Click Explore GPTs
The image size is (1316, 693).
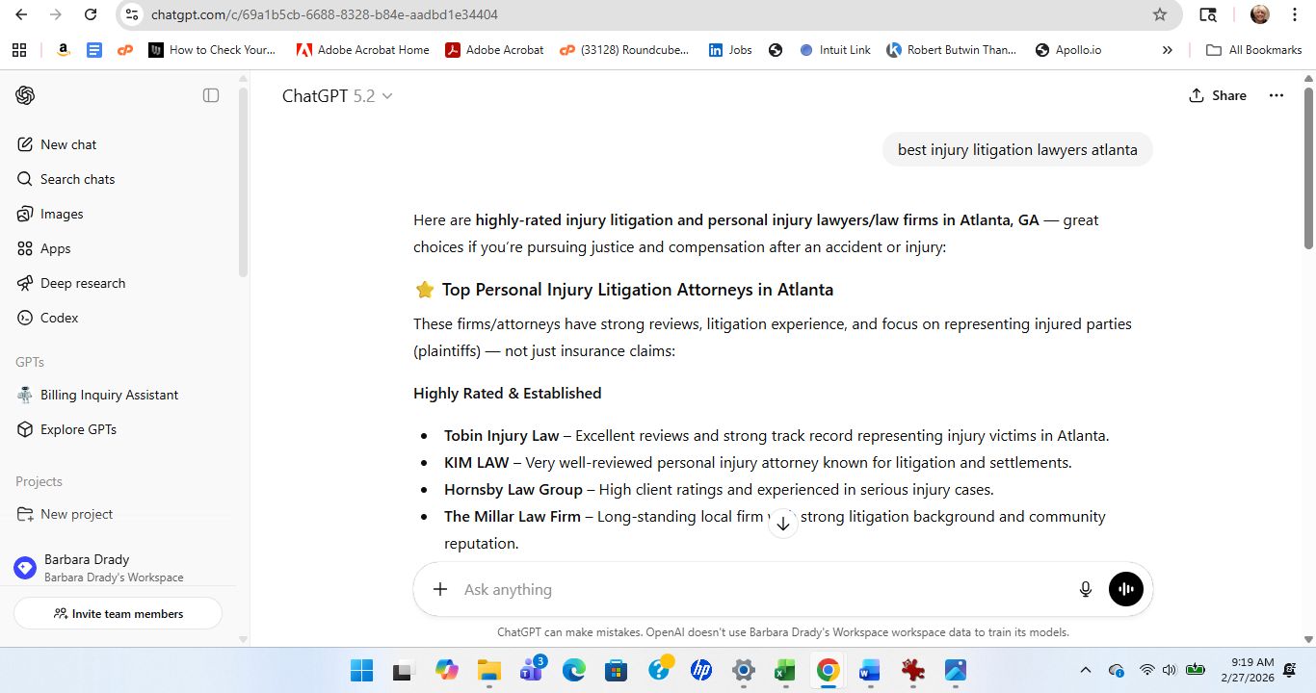[x=67, y=429]
